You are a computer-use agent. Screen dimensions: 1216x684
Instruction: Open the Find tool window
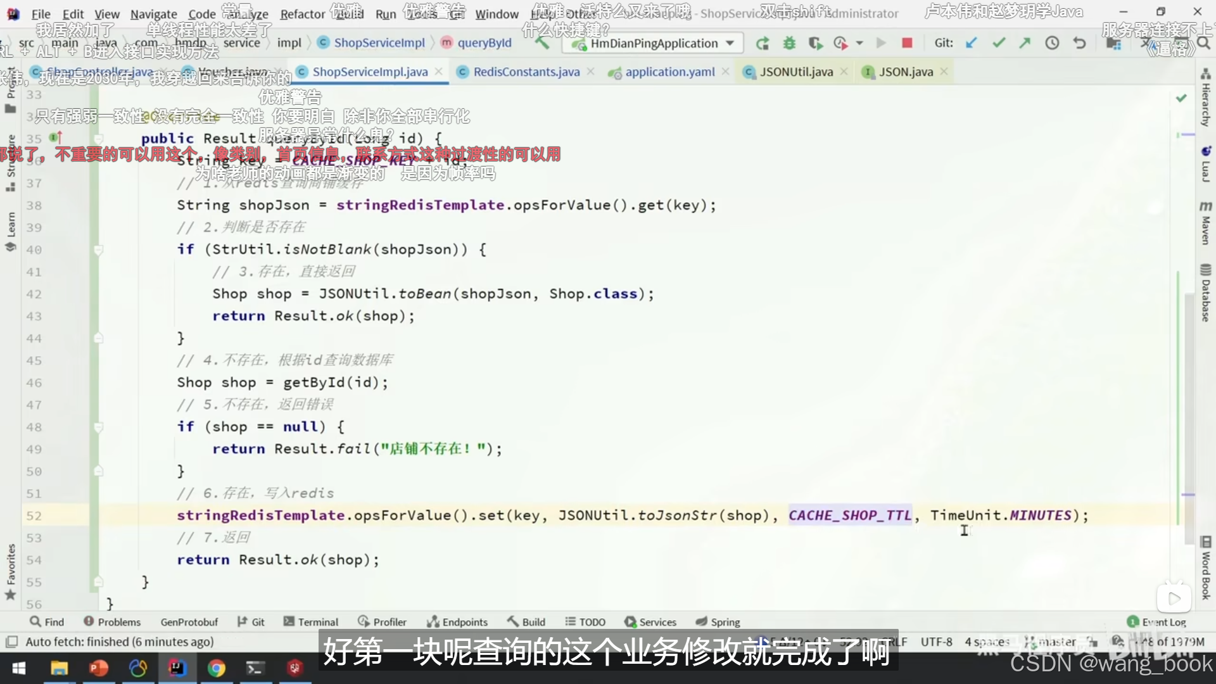[47, 622]
